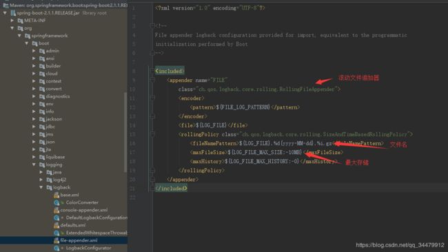
Task: Click the LogbackConfigurator class icon
Action: [x=57, y=248]
